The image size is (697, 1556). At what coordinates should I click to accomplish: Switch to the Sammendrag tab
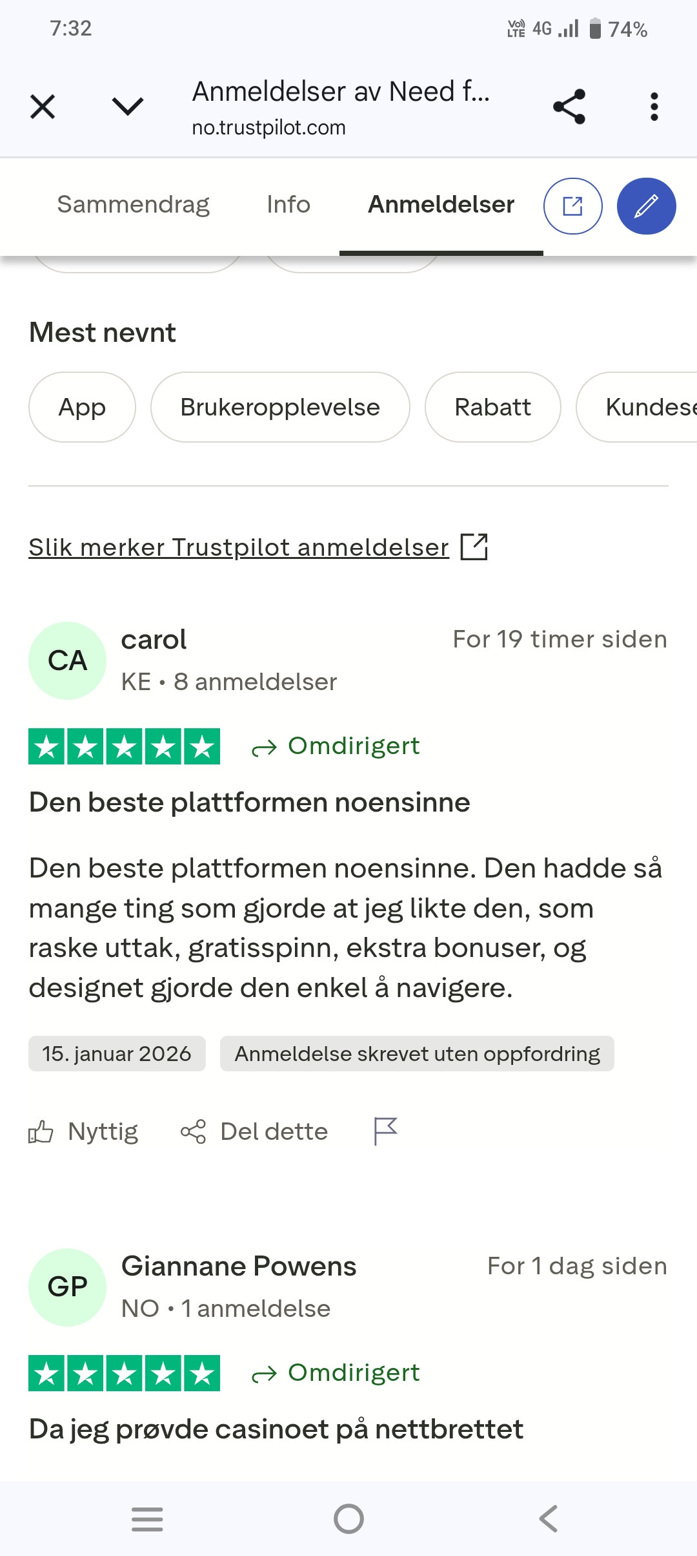tap(134, 204)
